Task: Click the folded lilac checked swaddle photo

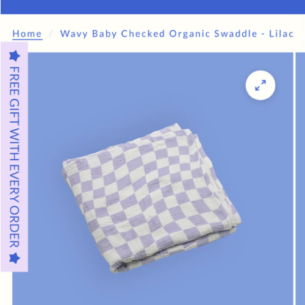Action: tap(151, 198)
